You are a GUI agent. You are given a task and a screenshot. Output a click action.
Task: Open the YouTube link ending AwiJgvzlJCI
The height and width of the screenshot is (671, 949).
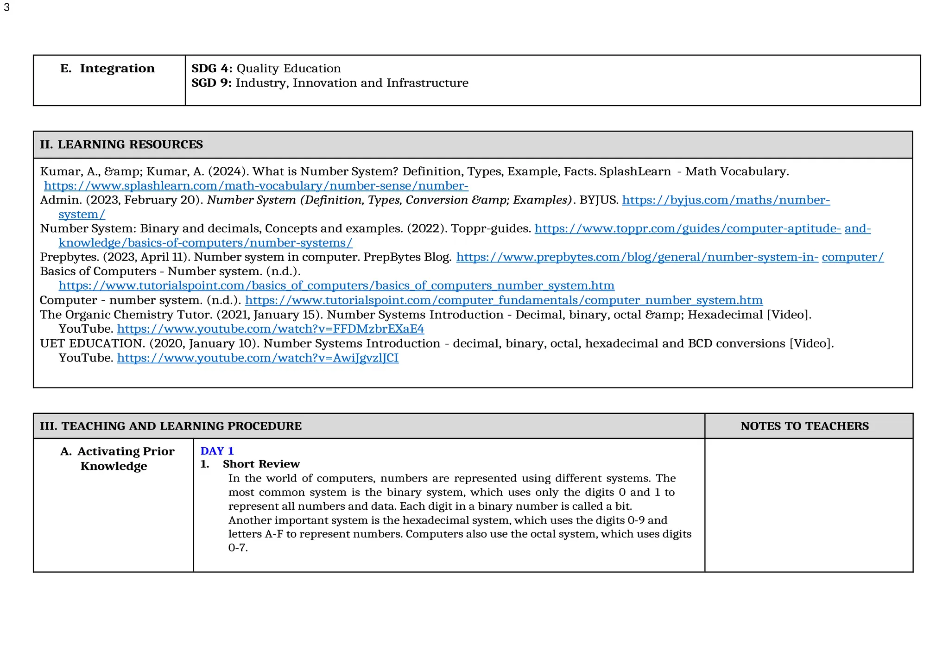click(258, 358)
